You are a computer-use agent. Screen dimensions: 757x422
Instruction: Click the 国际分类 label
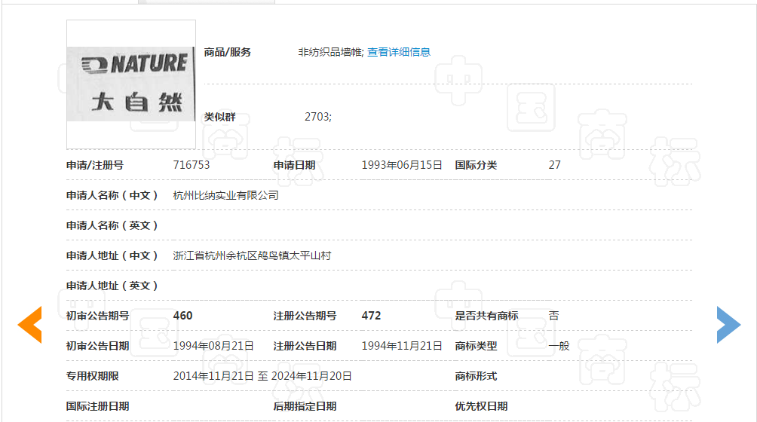click(x=476, y=165)
